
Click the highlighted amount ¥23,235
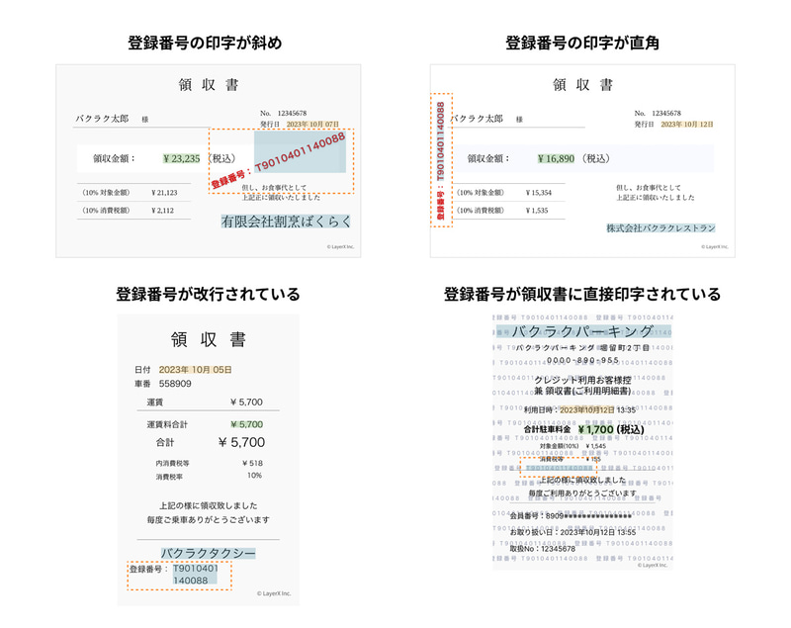click(182, 159)
